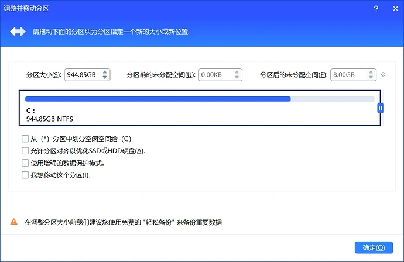Increase 分区后的未分配空间 with up arrow
This screenshot has height=262, width=404.
coord(370,72)
